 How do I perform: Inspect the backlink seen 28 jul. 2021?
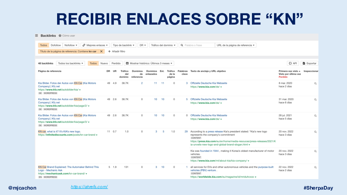pyautogui.click(x=315, y=116)
